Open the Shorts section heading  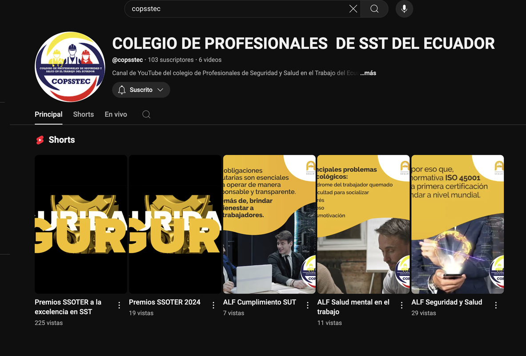62,140
